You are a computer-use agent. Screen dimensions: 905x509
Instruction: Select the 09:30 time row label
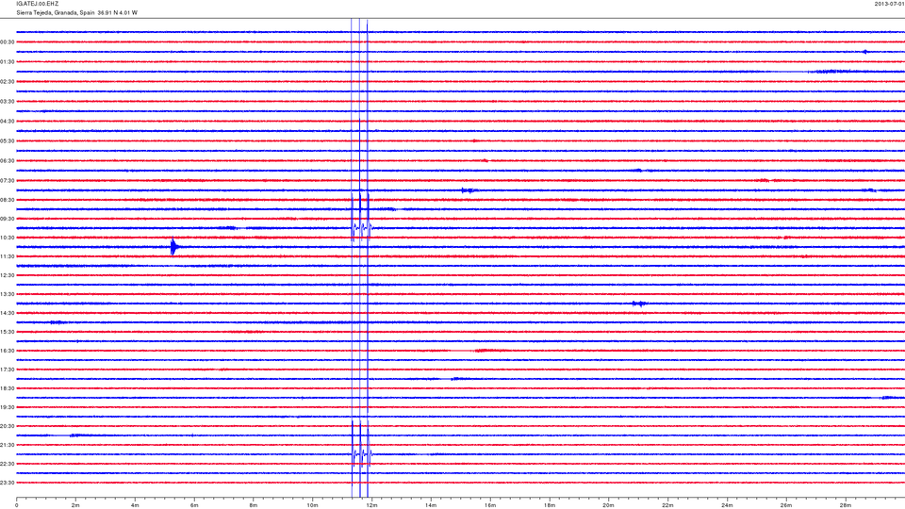click(8, 219)
